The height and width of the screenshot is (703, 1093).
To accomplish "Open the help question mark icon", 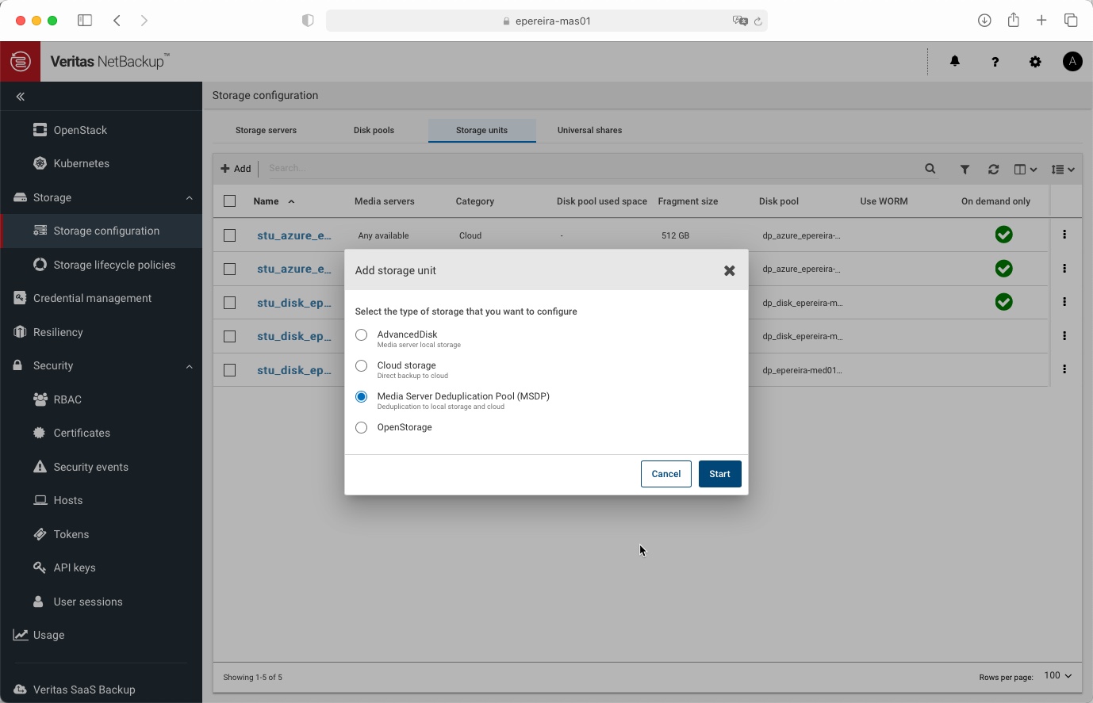I will click(x=995, y=62).
